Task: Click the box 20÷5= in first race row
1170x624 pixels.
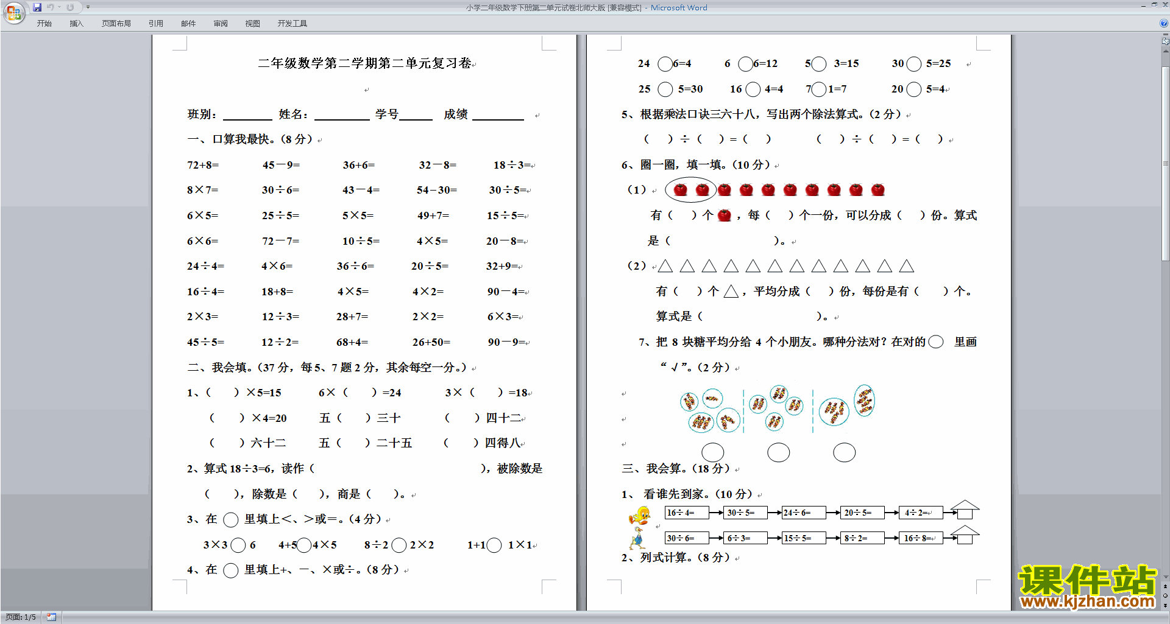Action: pyautogui.click(x=862, y=513)
